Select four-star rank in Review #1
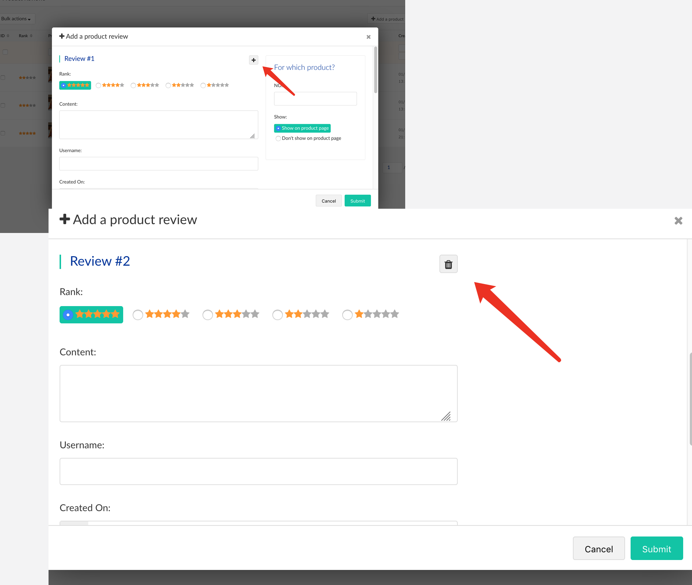Image resolution: width=692 pixels, height=585 pixels. pos(99,86)
